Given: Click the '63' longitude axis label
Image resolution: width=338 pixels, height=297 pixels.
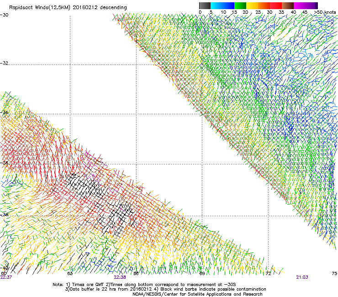Looking at the screenshot, I should (70, 274).
